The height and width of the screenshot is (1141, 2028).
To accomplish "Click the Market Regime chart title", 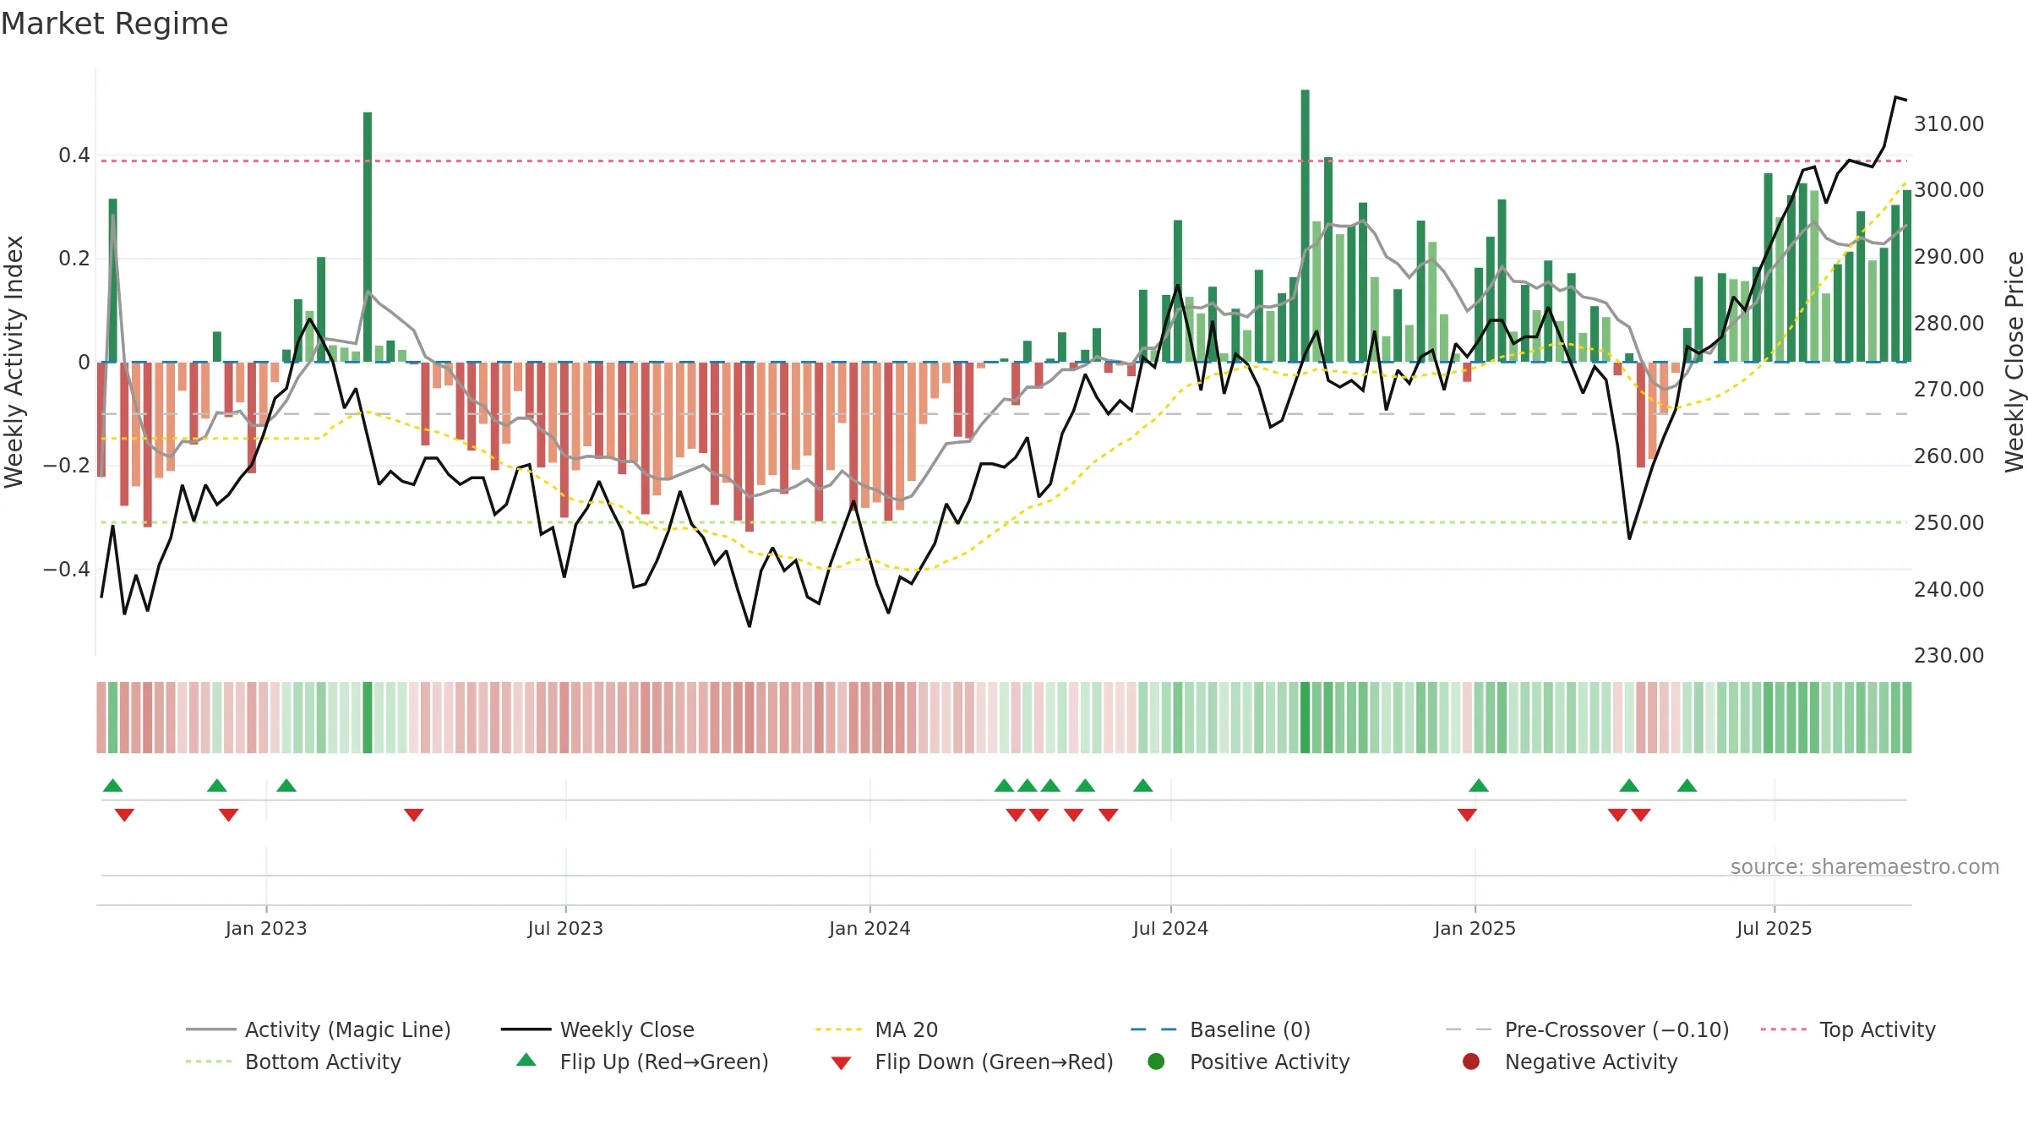I will click(114, 24).
